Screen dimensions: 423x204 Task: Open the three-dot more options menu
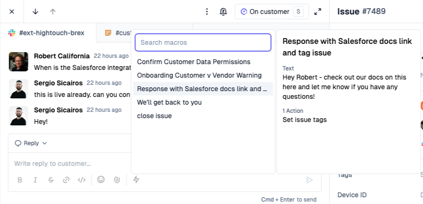click(207, 12)
